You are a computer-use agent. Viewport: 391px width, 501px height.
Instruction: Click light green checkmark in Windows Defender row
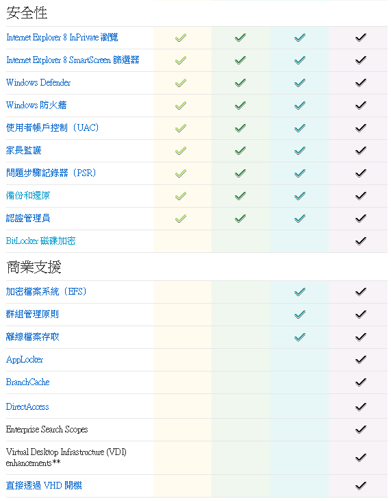181,83
